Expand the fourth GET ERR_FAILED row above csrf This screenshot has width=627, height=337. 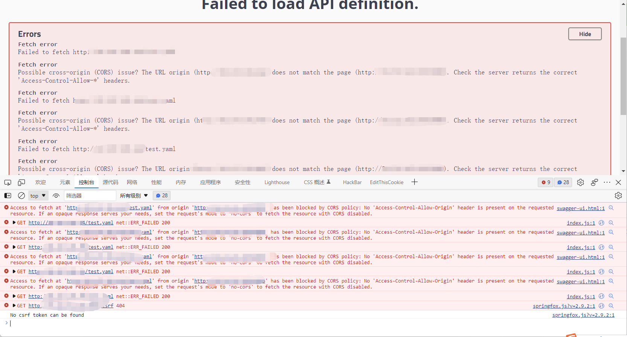point(14,296)
